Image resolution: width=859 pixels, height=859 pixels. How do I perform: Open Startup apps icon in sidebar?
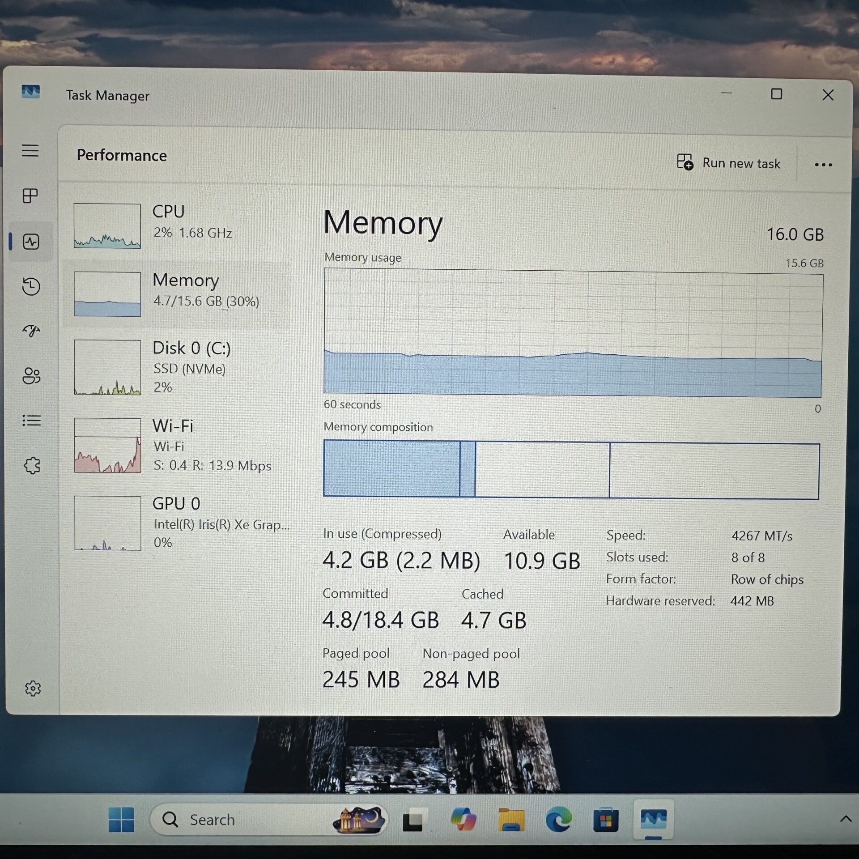(x=31, y=331)
